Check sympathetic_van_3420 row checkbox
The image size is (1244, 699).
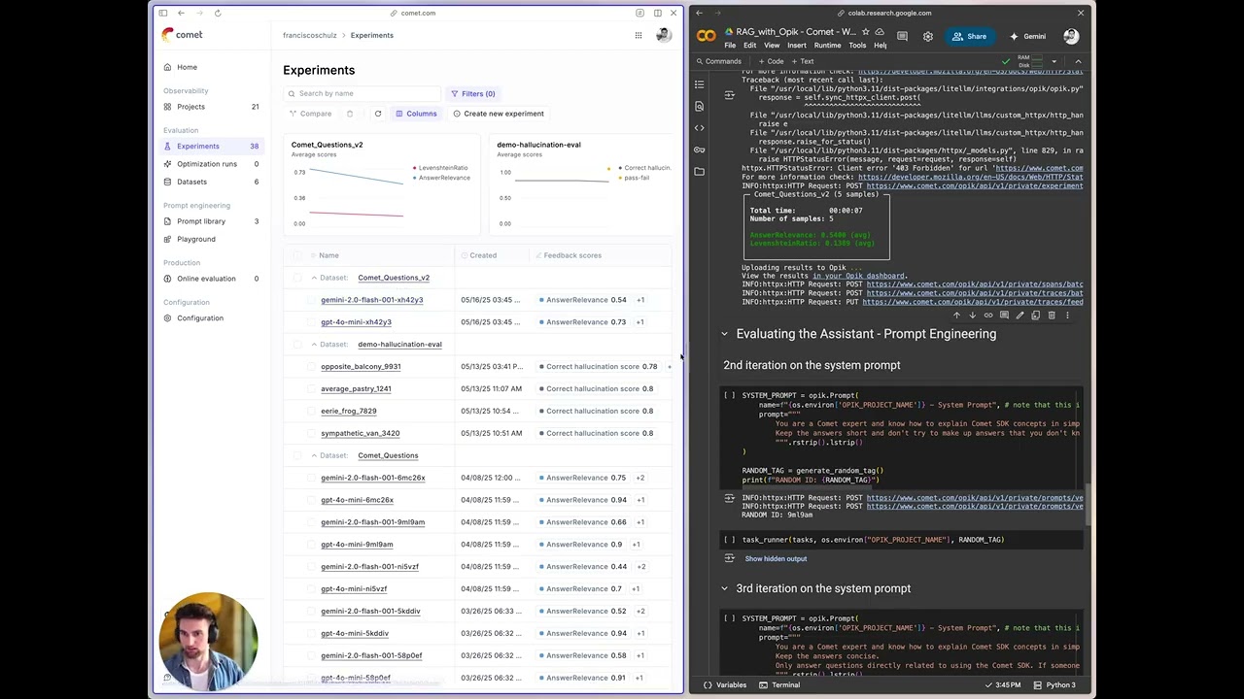[312, 434]
